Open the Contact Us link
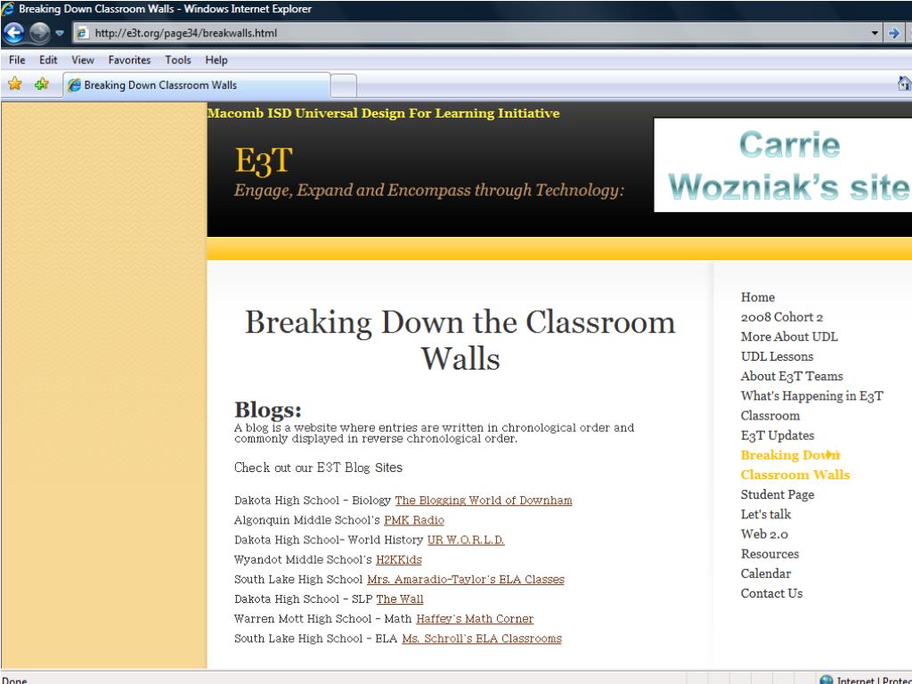Screen dimensions: 912x684 [771, 593]
